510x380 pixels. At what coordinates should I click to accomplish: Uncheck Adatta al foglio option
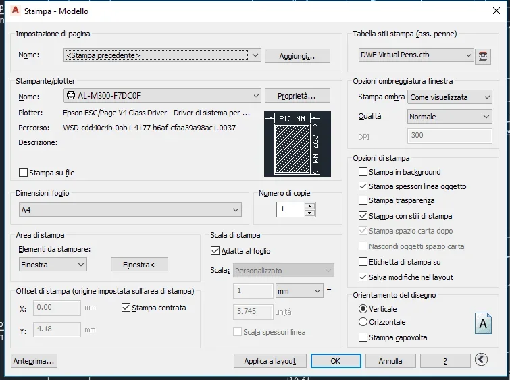coord(215,251)
